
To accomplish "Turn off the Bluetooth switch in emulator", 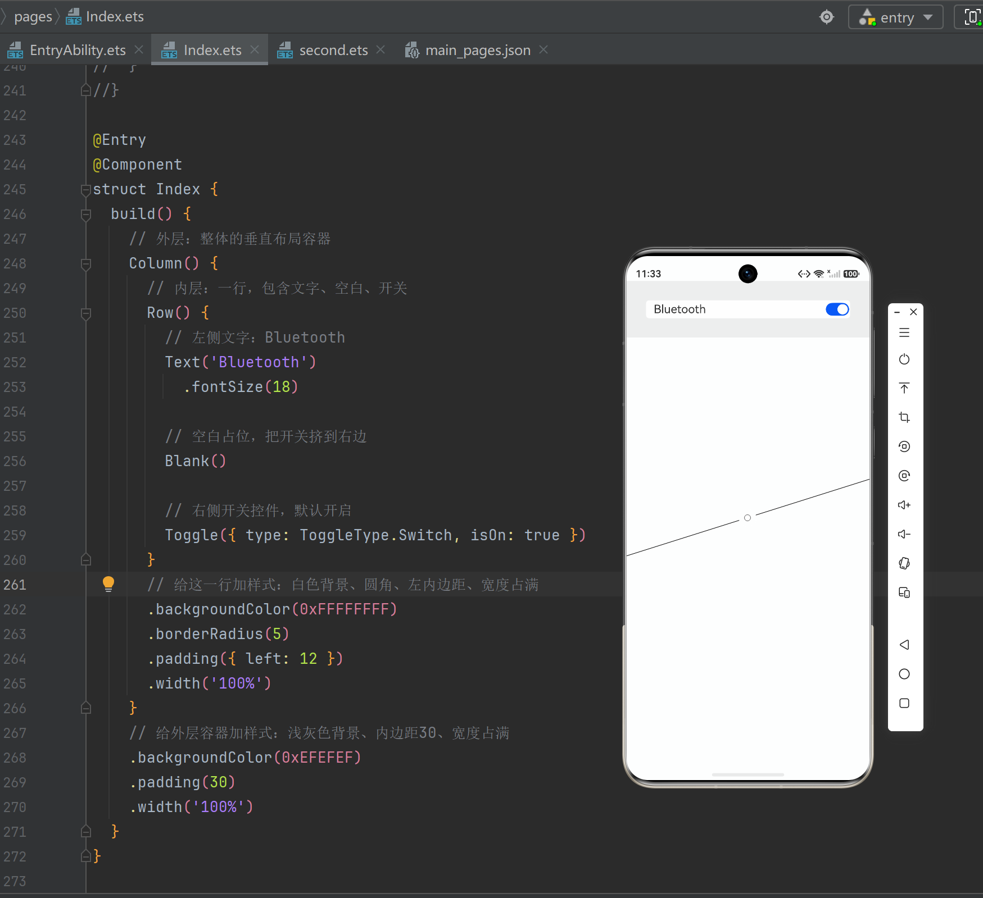I will [837, 309].
